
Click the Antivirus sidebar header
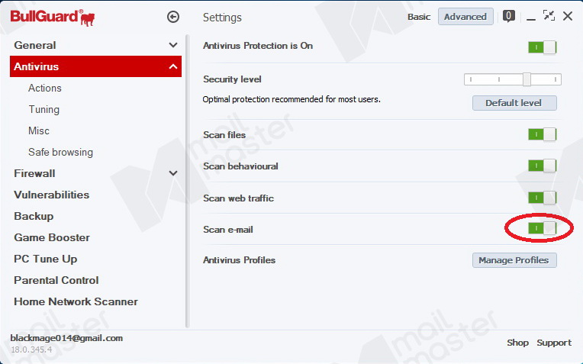coord(95,66)
